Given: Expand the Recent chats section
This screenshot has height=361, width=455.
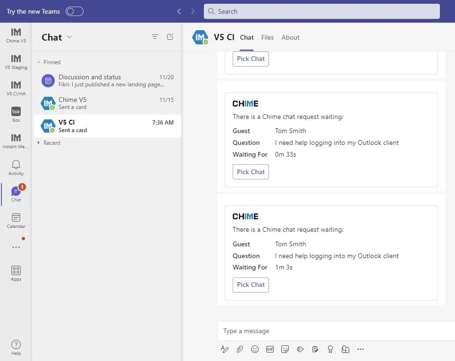Looking at the screenshot, I should pyautogui.click(x=39, y=143).
